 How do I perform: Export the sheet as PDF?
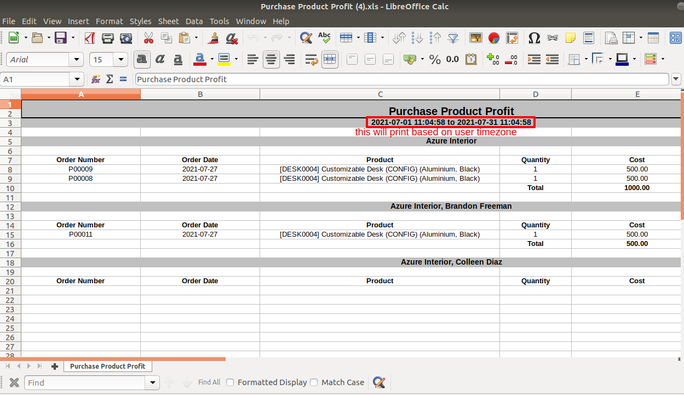pyautogui.click(x=89, y=38)
